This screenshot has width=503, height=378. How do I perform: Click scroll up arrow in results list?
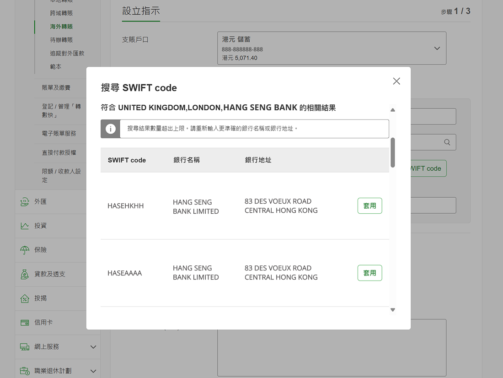[x=392, y=110]
